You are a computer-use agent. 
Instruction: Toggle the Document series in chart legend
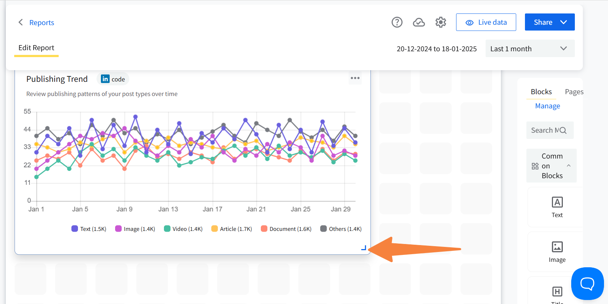tap(286, 229)
